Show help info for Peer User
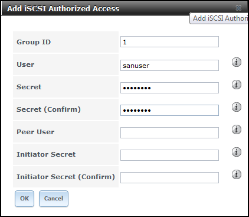The width and height of the screenshot is (249, 217). [237, 129]
